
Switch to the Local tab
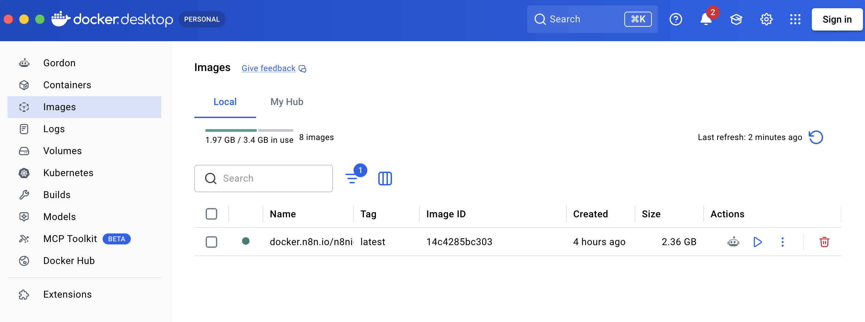click(x=225, y=102)
